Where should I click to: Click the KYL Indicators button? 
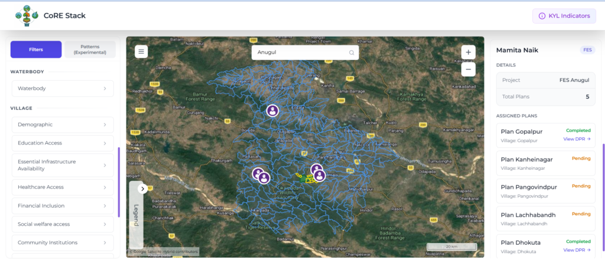[x=564, y=16]
